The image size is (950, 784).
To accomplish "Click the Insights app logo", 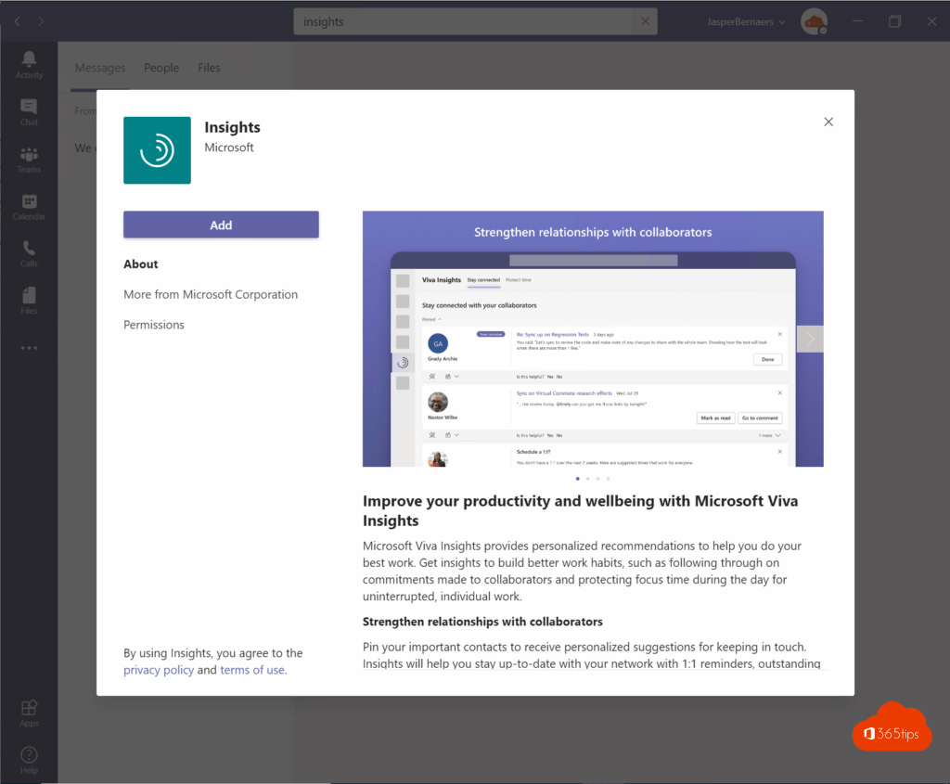I will pyautogui.click(x=157, y=149).
